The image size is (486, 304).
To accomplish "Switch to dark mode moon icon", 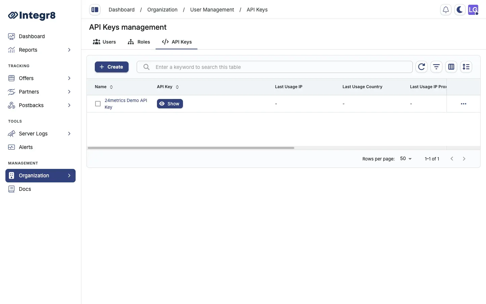I will (x=460, y=10).
